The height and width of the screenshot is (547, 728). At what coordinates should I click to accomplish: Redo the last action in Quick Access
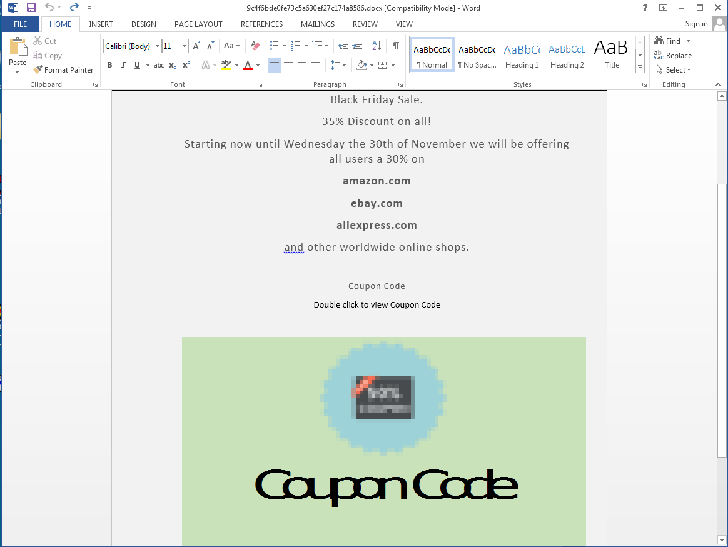tap(74, 8)
